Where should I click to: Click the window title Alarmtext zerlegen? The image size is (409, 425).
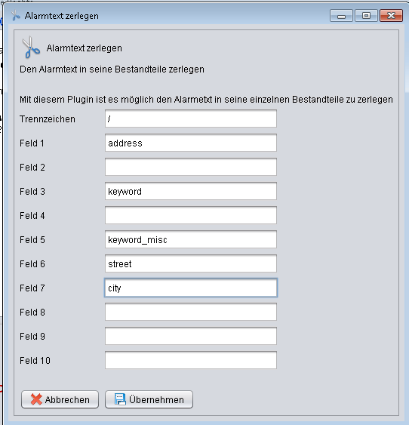click(62, 16)
